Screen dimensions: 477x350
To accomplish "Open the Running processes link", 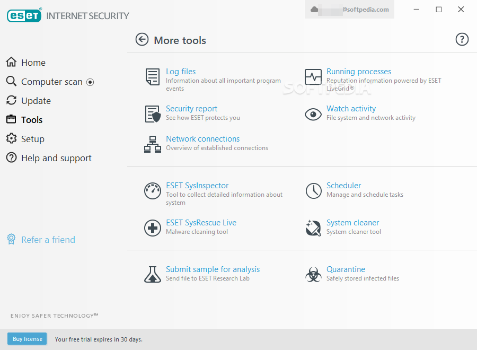I will coord(359,72).
